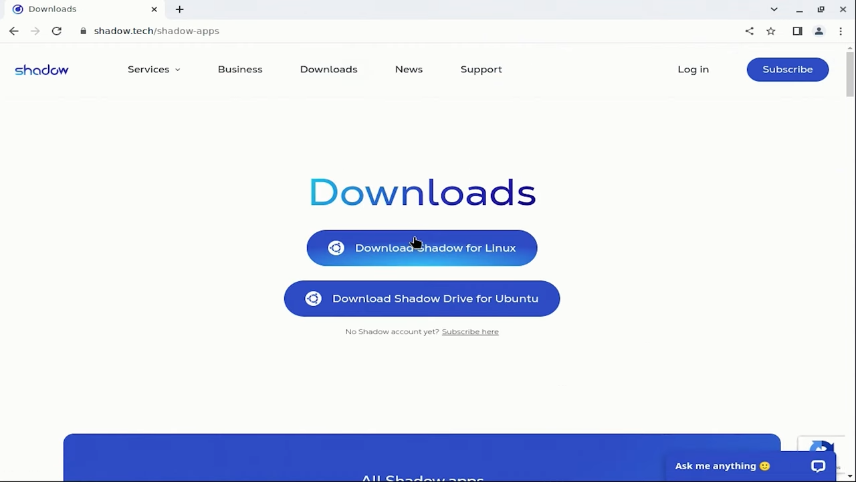Bookmark the page with the star icon
856x482 pixels.
coord(771,31)
